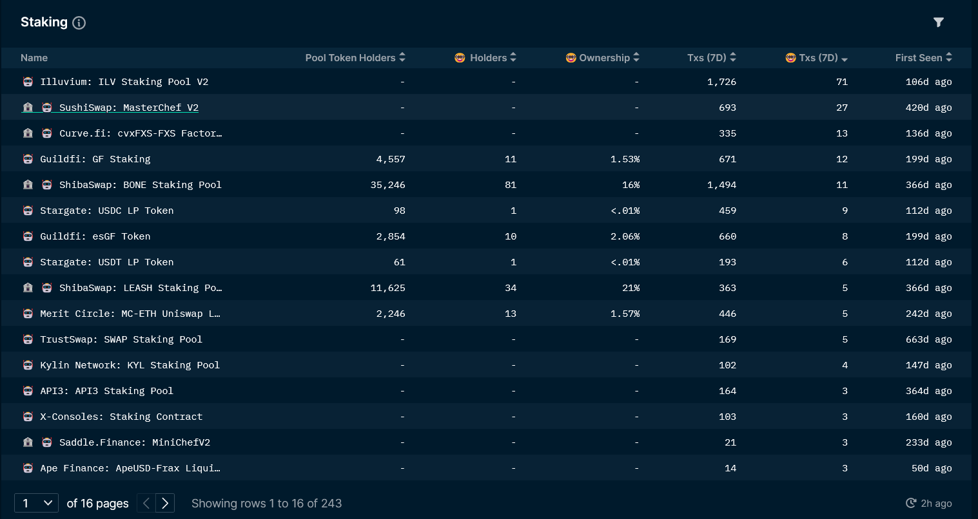Open Stargate: USDC LP Token entry
The width and height of the screenshot is (978, 519).
click(x=107, y=211)
